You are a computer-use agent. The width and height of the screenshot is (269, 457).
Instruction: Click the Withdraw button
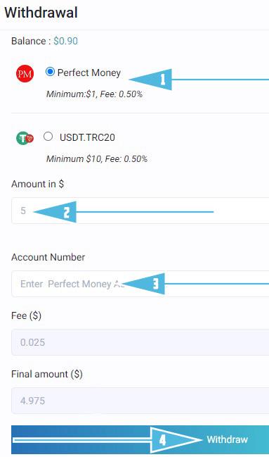(x=140, y=439)
